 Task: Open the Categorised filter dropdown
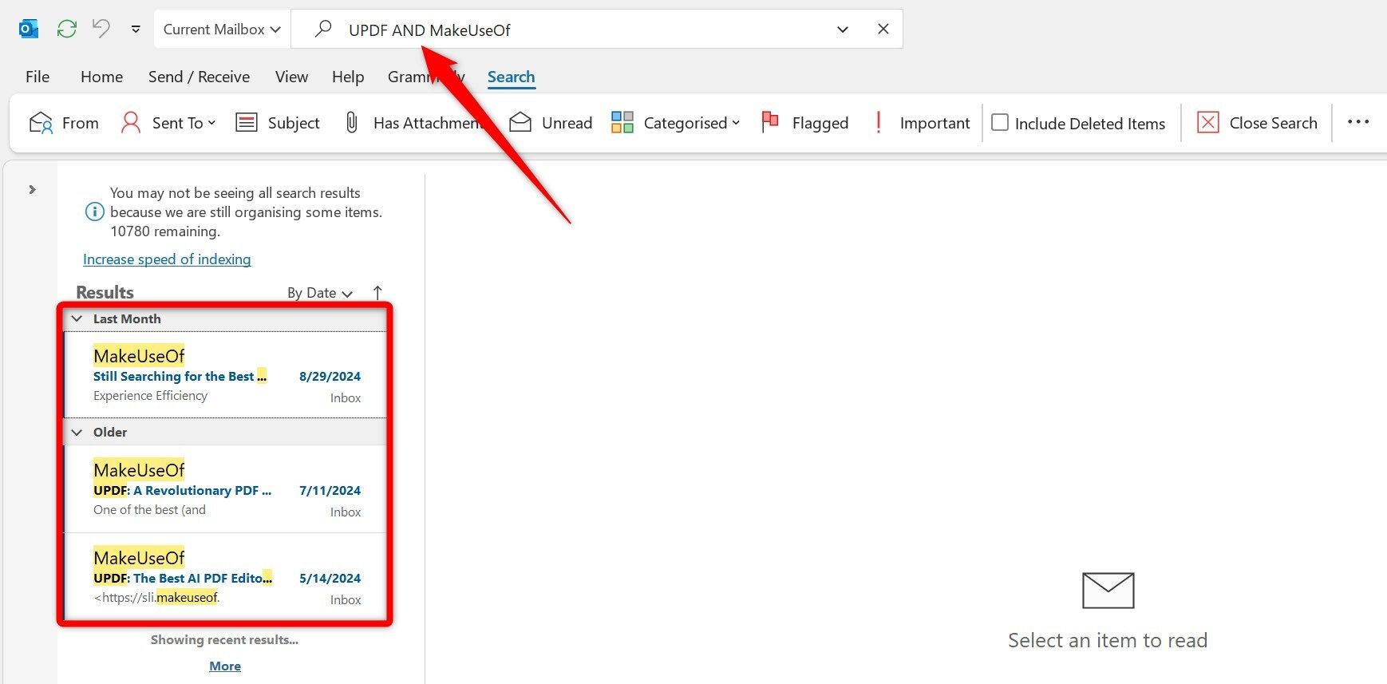pos(676,123)
